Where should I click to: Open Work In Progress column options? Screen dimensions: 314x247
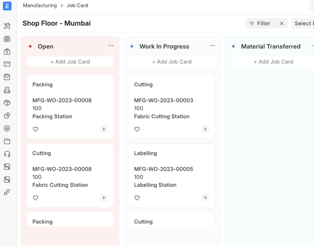point(213,46)
